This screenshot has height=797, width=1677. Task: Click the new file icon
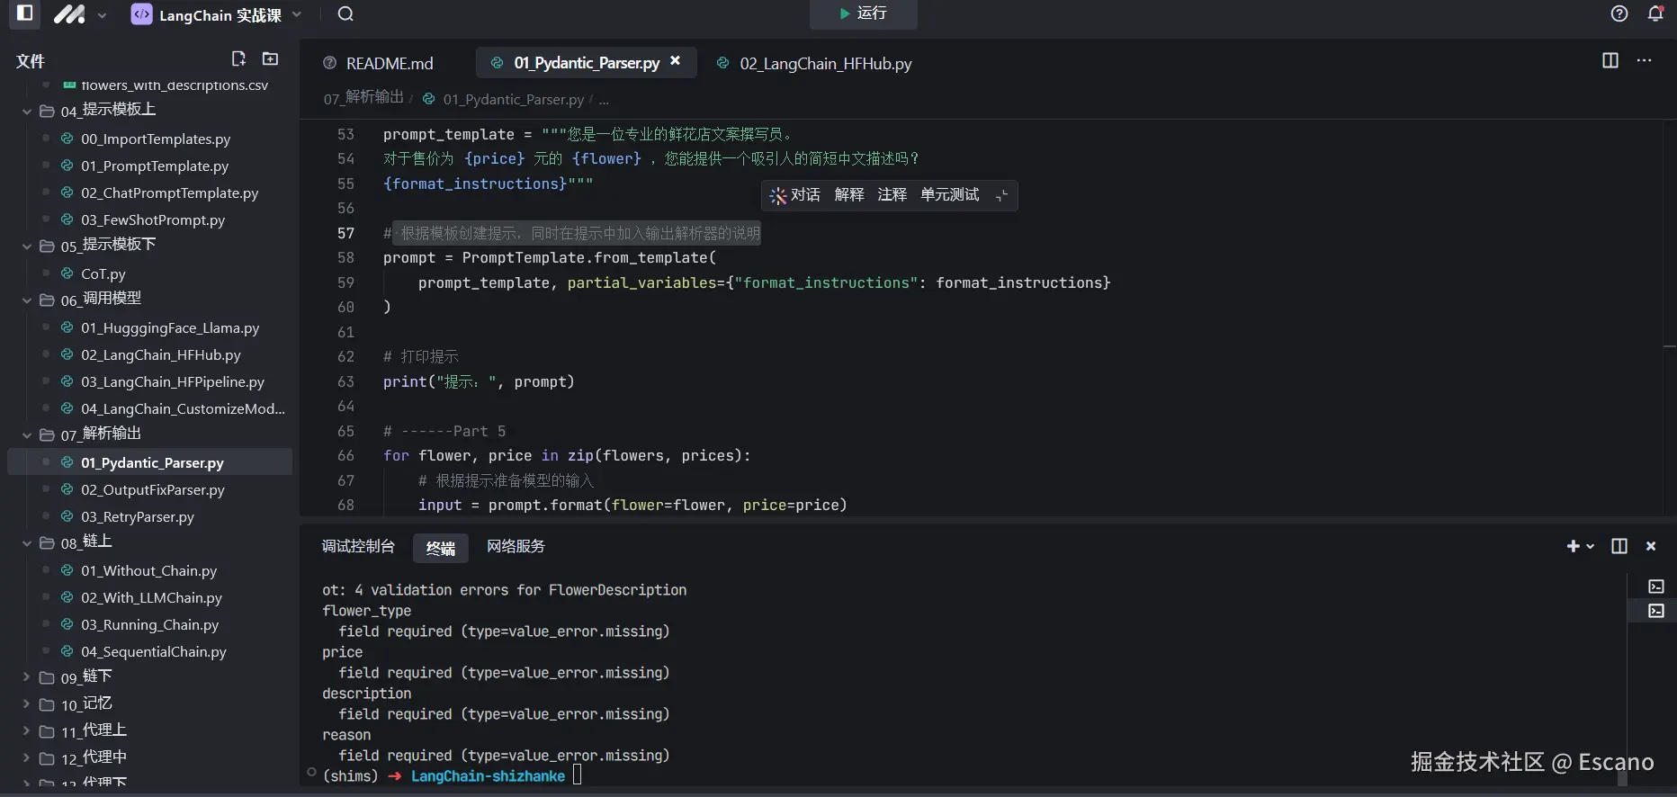(238, 58)
